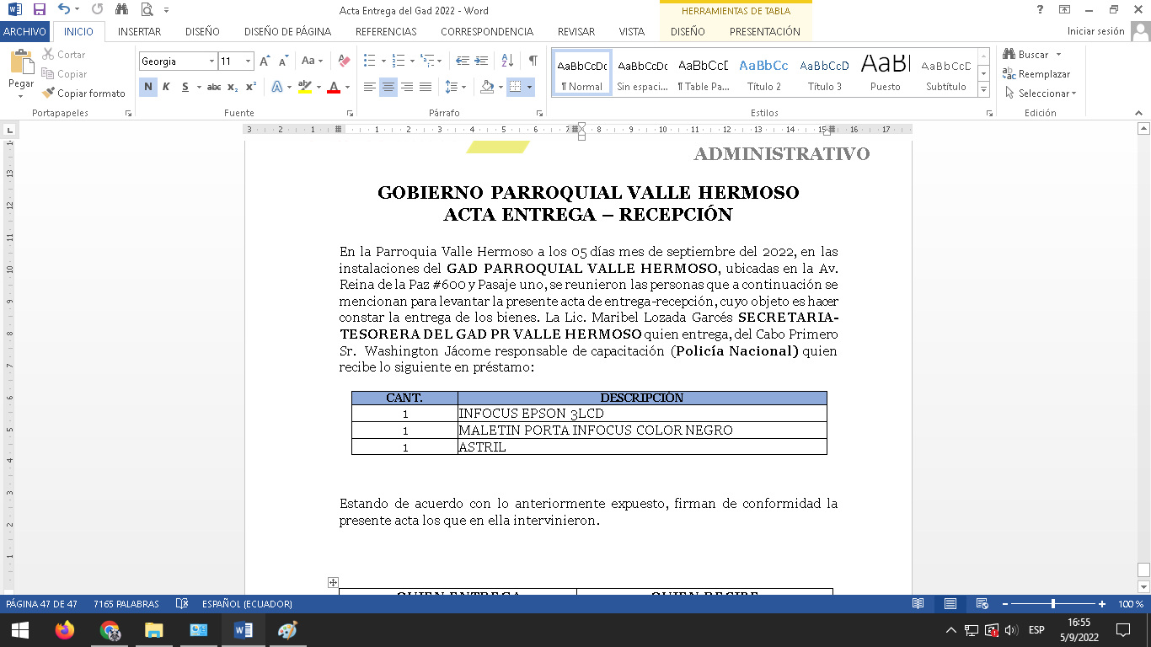Click Iniciar sesión link
Screen dimensions: 1151x647
1095,32
